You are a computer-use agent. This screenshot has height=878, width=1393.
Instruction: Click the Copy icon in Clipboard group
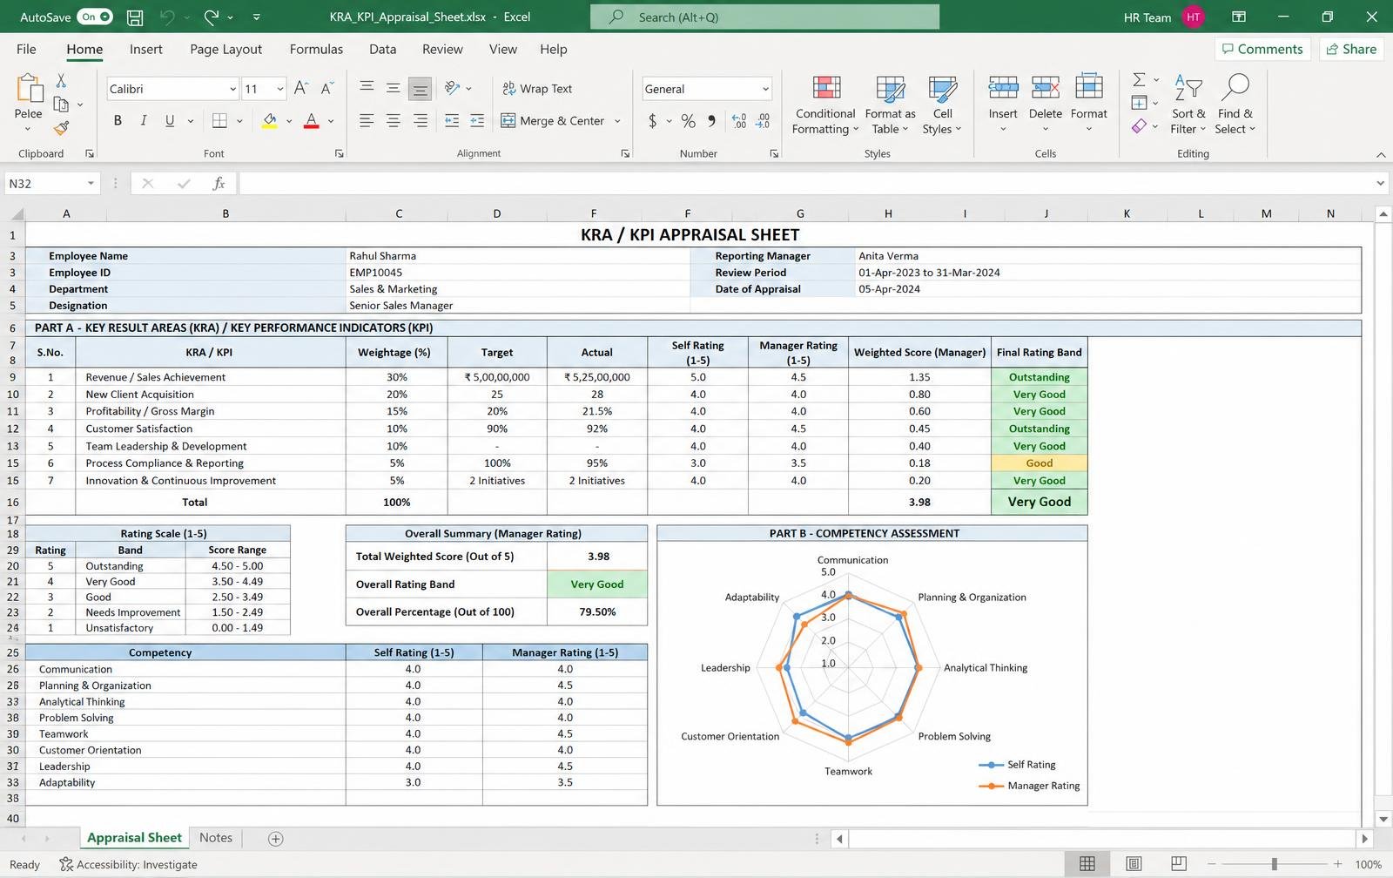(x=61, y=105)
